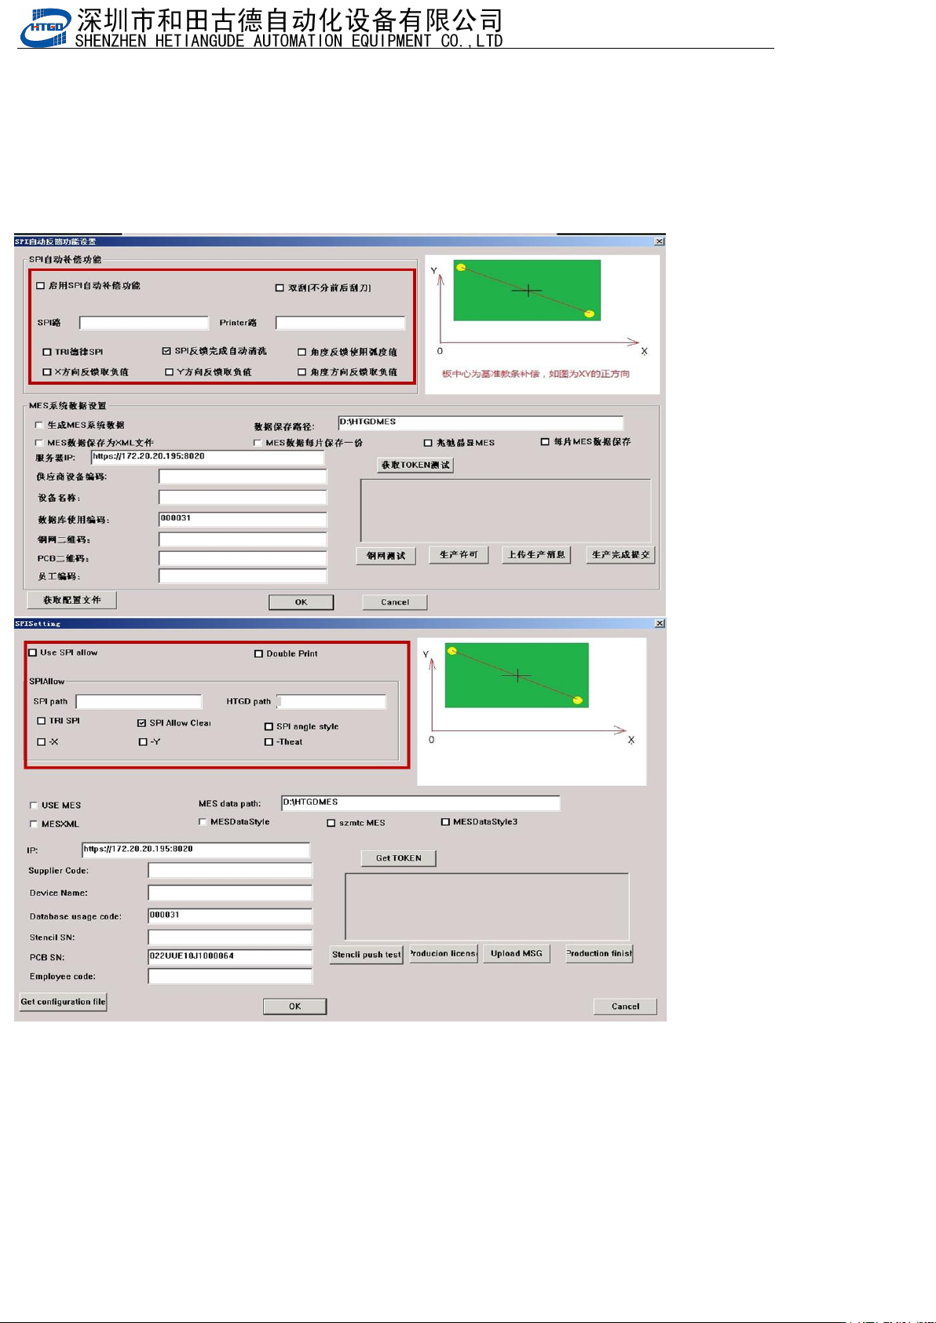
Task: Toggle the MESXML checkbox
Action: pyautogui.click(x=33, y=824)
